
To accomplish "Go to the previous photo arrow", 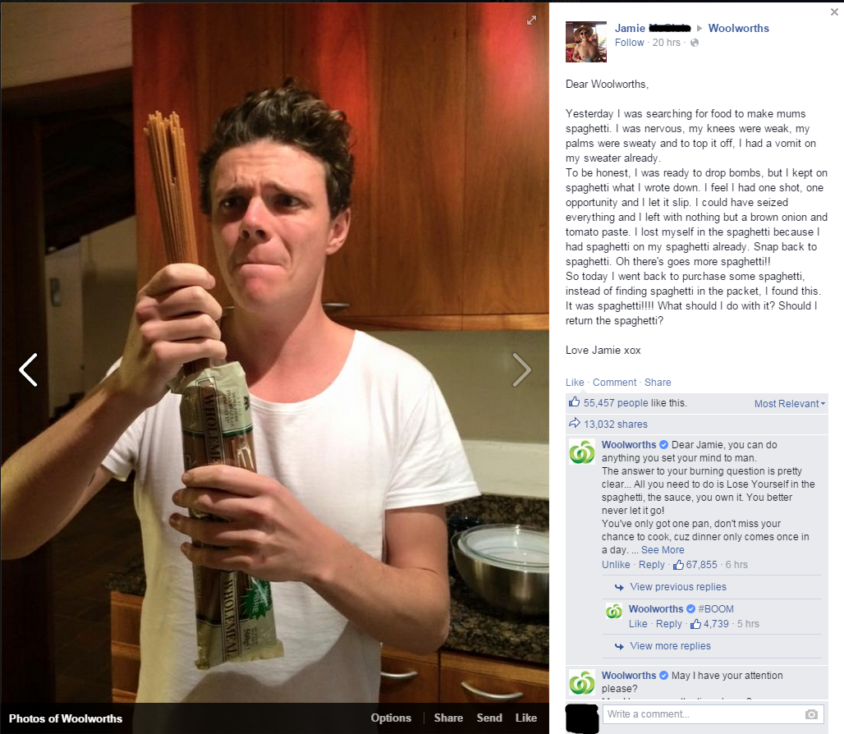I will click(x=28, y=369).
